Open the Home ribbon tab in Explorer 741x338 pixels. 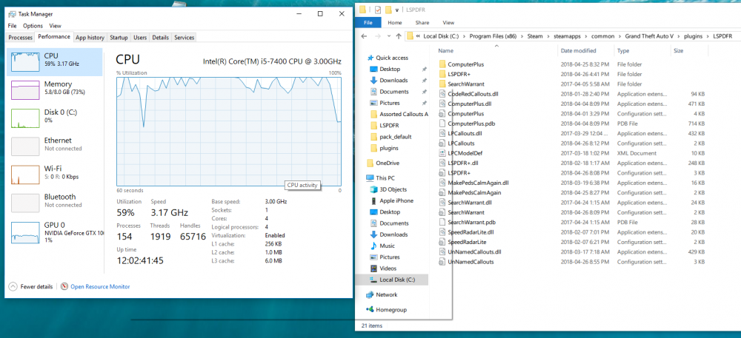395,22
